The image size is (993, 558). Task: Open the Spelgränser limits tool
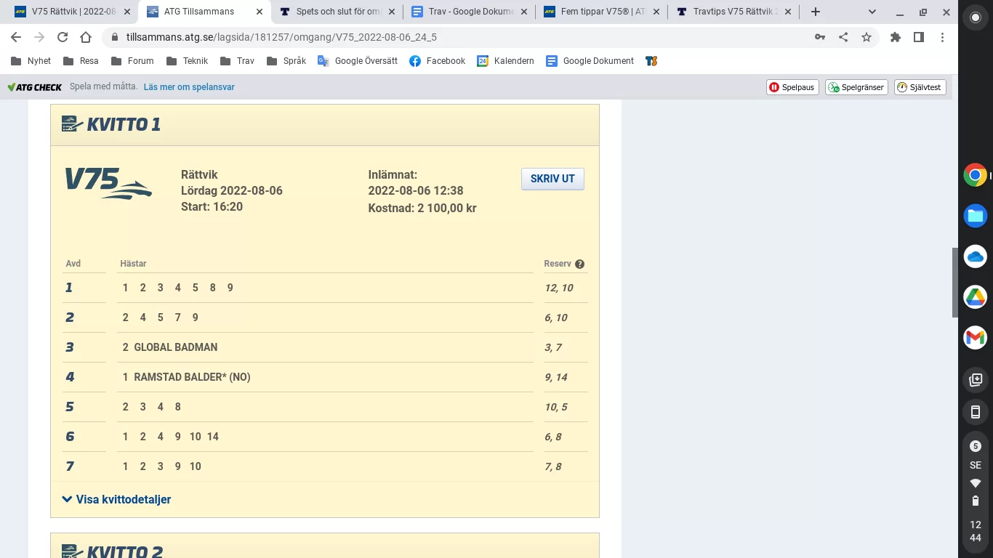click(x=856, y=87)
